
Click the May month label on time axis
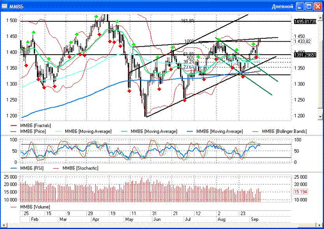(129, 220)
